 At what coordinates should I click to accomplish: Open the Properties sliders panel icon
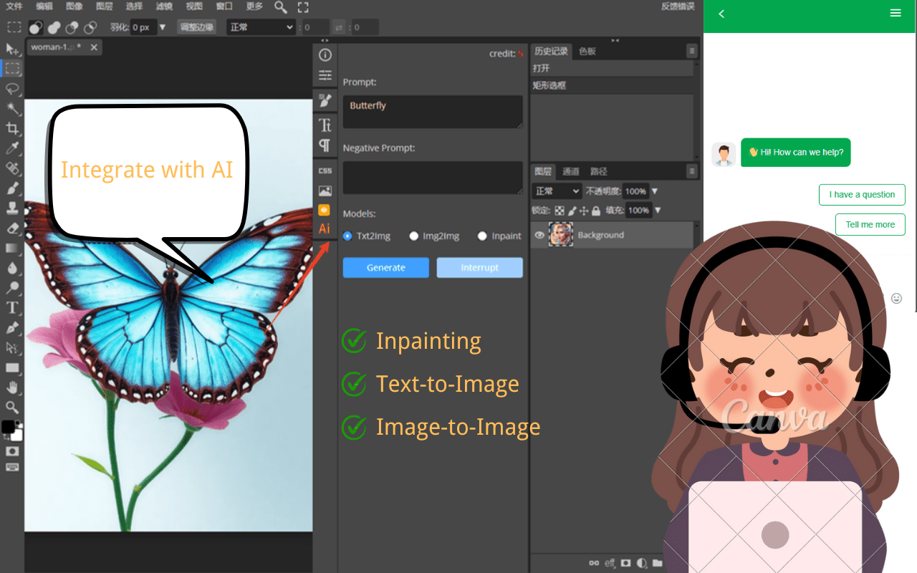pos(325,75)
